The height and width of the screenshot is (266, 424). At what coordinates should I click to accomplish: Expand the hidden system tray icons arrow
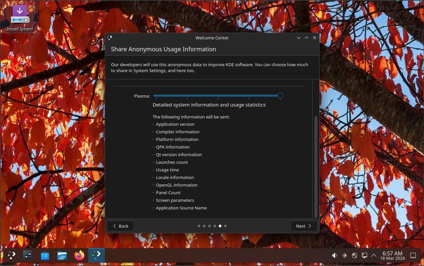374,255
